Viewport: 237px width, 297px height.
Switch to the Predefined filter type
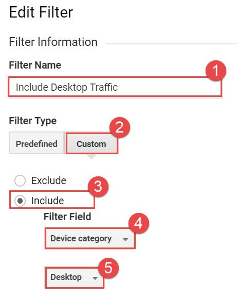(37, 143)
